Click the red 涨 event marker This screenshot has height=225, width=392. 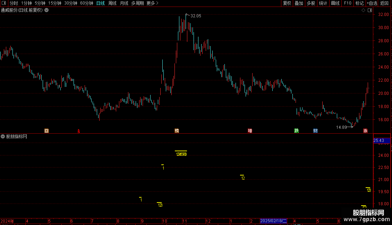pyautogui.click(x=365, y=131)
